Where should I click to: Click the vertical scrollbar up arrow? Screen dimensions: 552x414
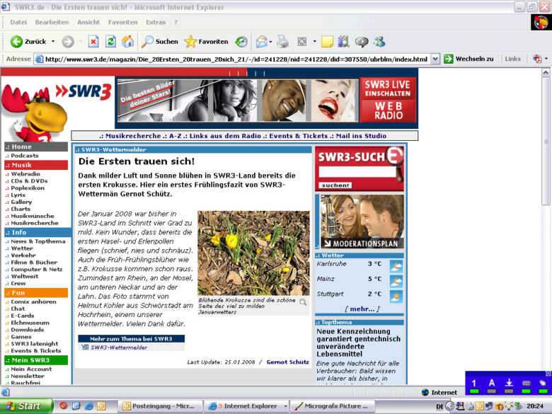[x=546, y=72]
